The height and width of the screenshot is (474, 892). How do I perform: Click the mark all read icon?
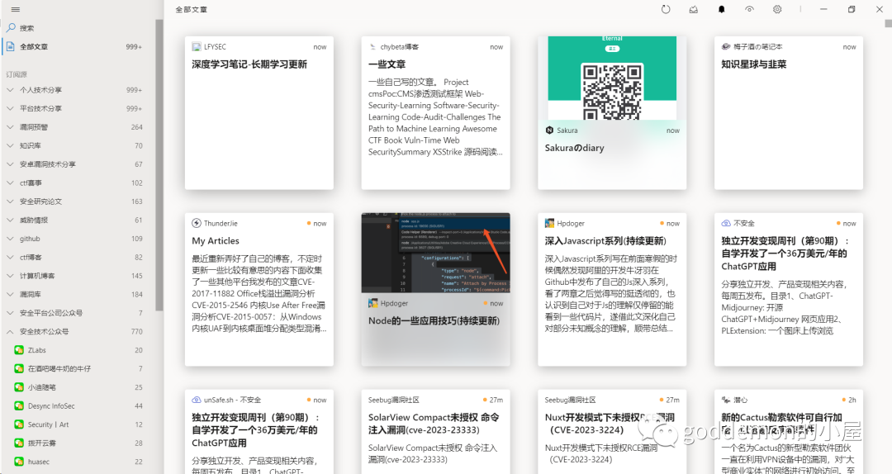tap(694, 9)
